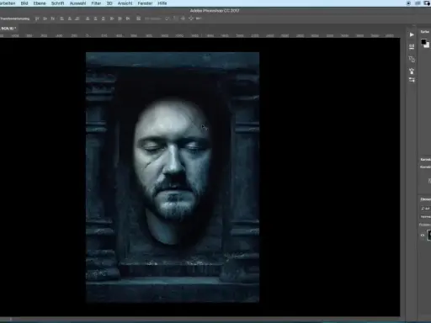431x323 pixels.
Task: Click auto-align layers icon
Action: pos(138,19)
